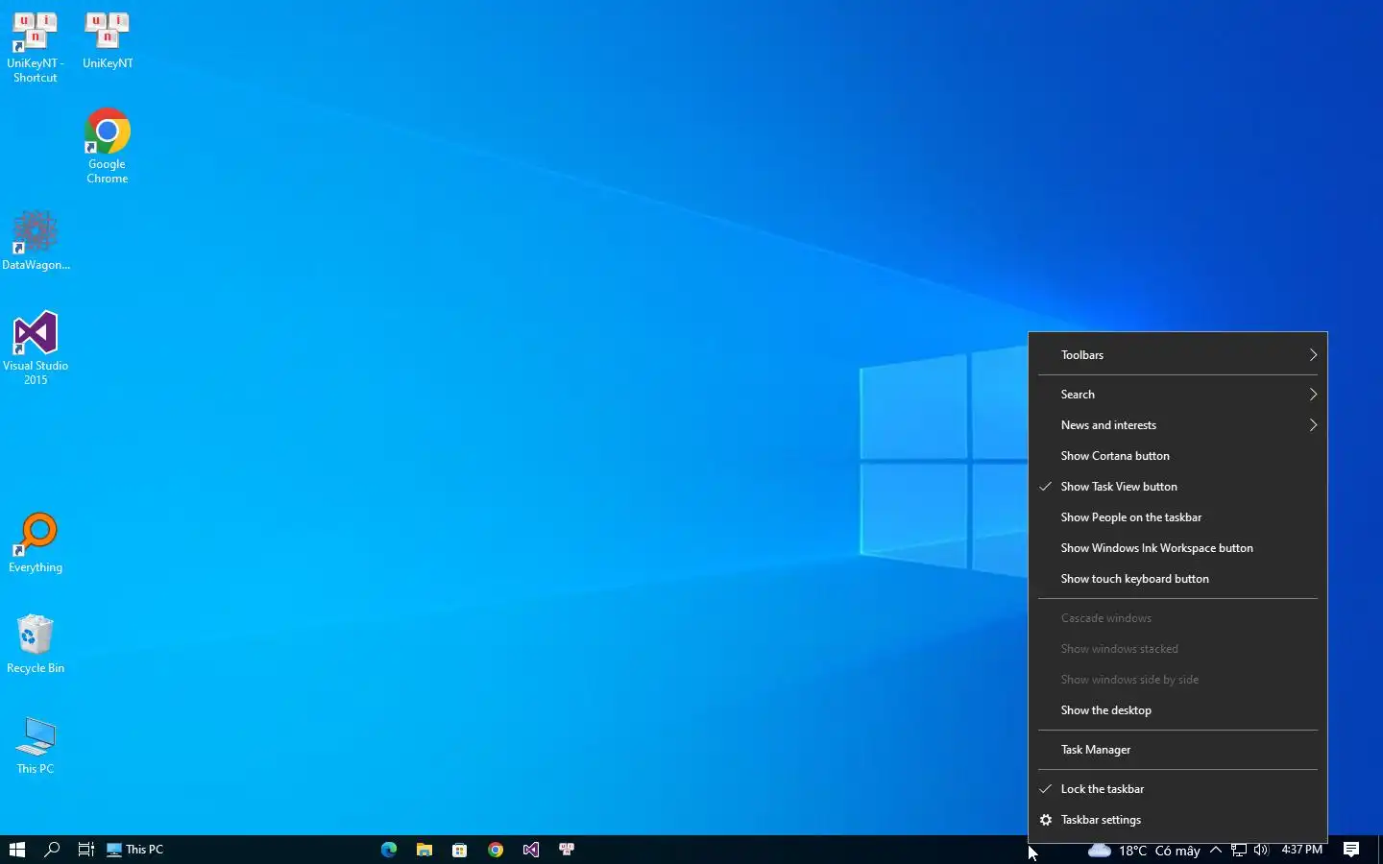Select the Google Chrome desktop shortcut

tap(108, 146)
